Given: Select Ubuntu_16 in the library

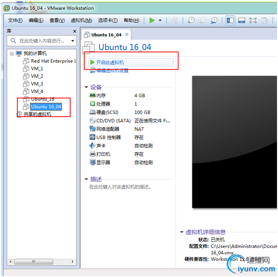Looking at the screenshot, I should [x=42, y=99].
